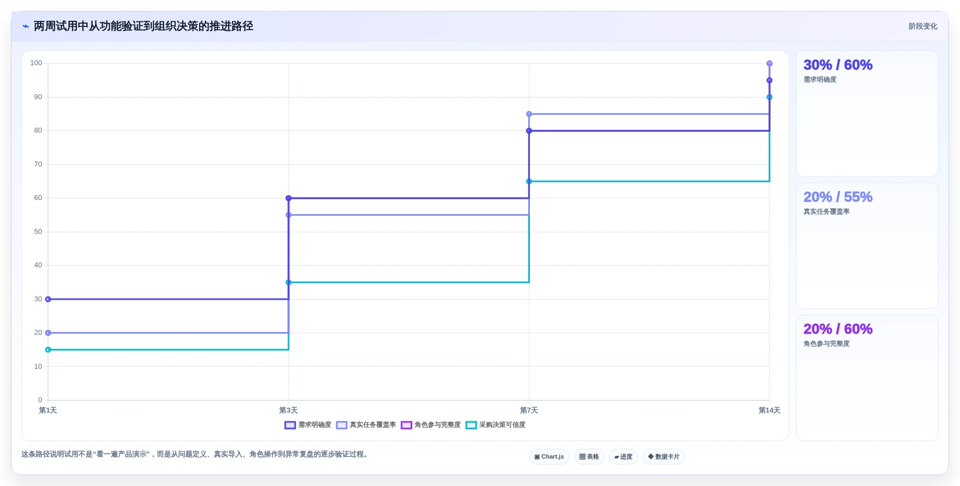Click the chart title 两周试用中从功能验证到组织决策的推进路径
This screenshot has height=486, width=960.
(x=144, y=26)
